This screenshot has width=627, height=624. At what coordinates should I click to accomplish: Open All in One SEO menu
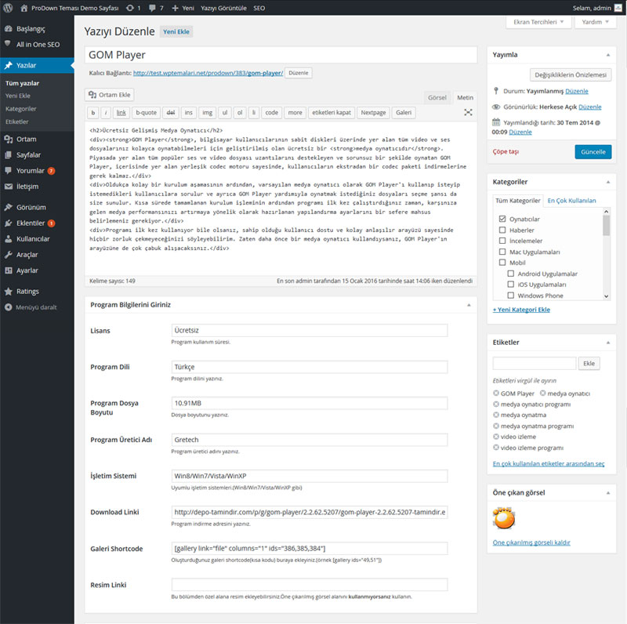coord(37,45)
